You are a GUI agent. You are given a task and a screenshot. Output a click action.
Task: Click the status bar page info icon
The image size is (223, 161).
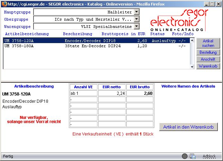193,156
